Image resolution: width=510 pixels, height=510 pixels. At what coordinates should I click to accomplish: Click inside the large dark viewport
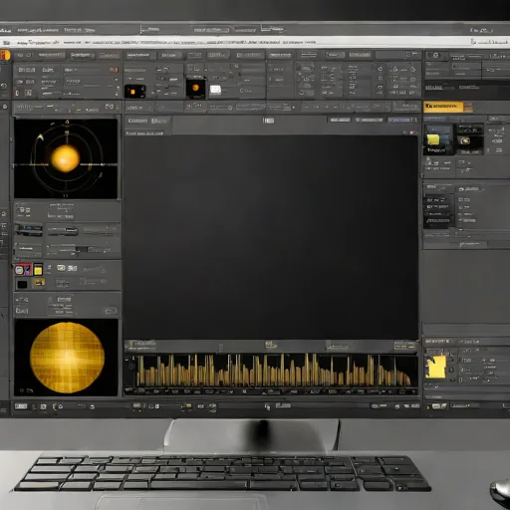click(271, 237)
